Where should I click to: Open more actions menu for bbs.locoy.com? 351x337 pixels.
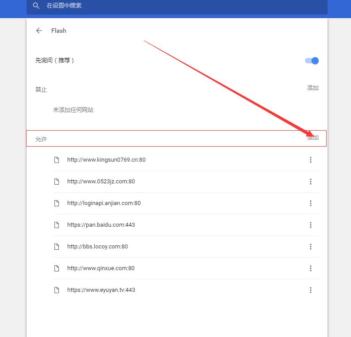click(310, 247)
